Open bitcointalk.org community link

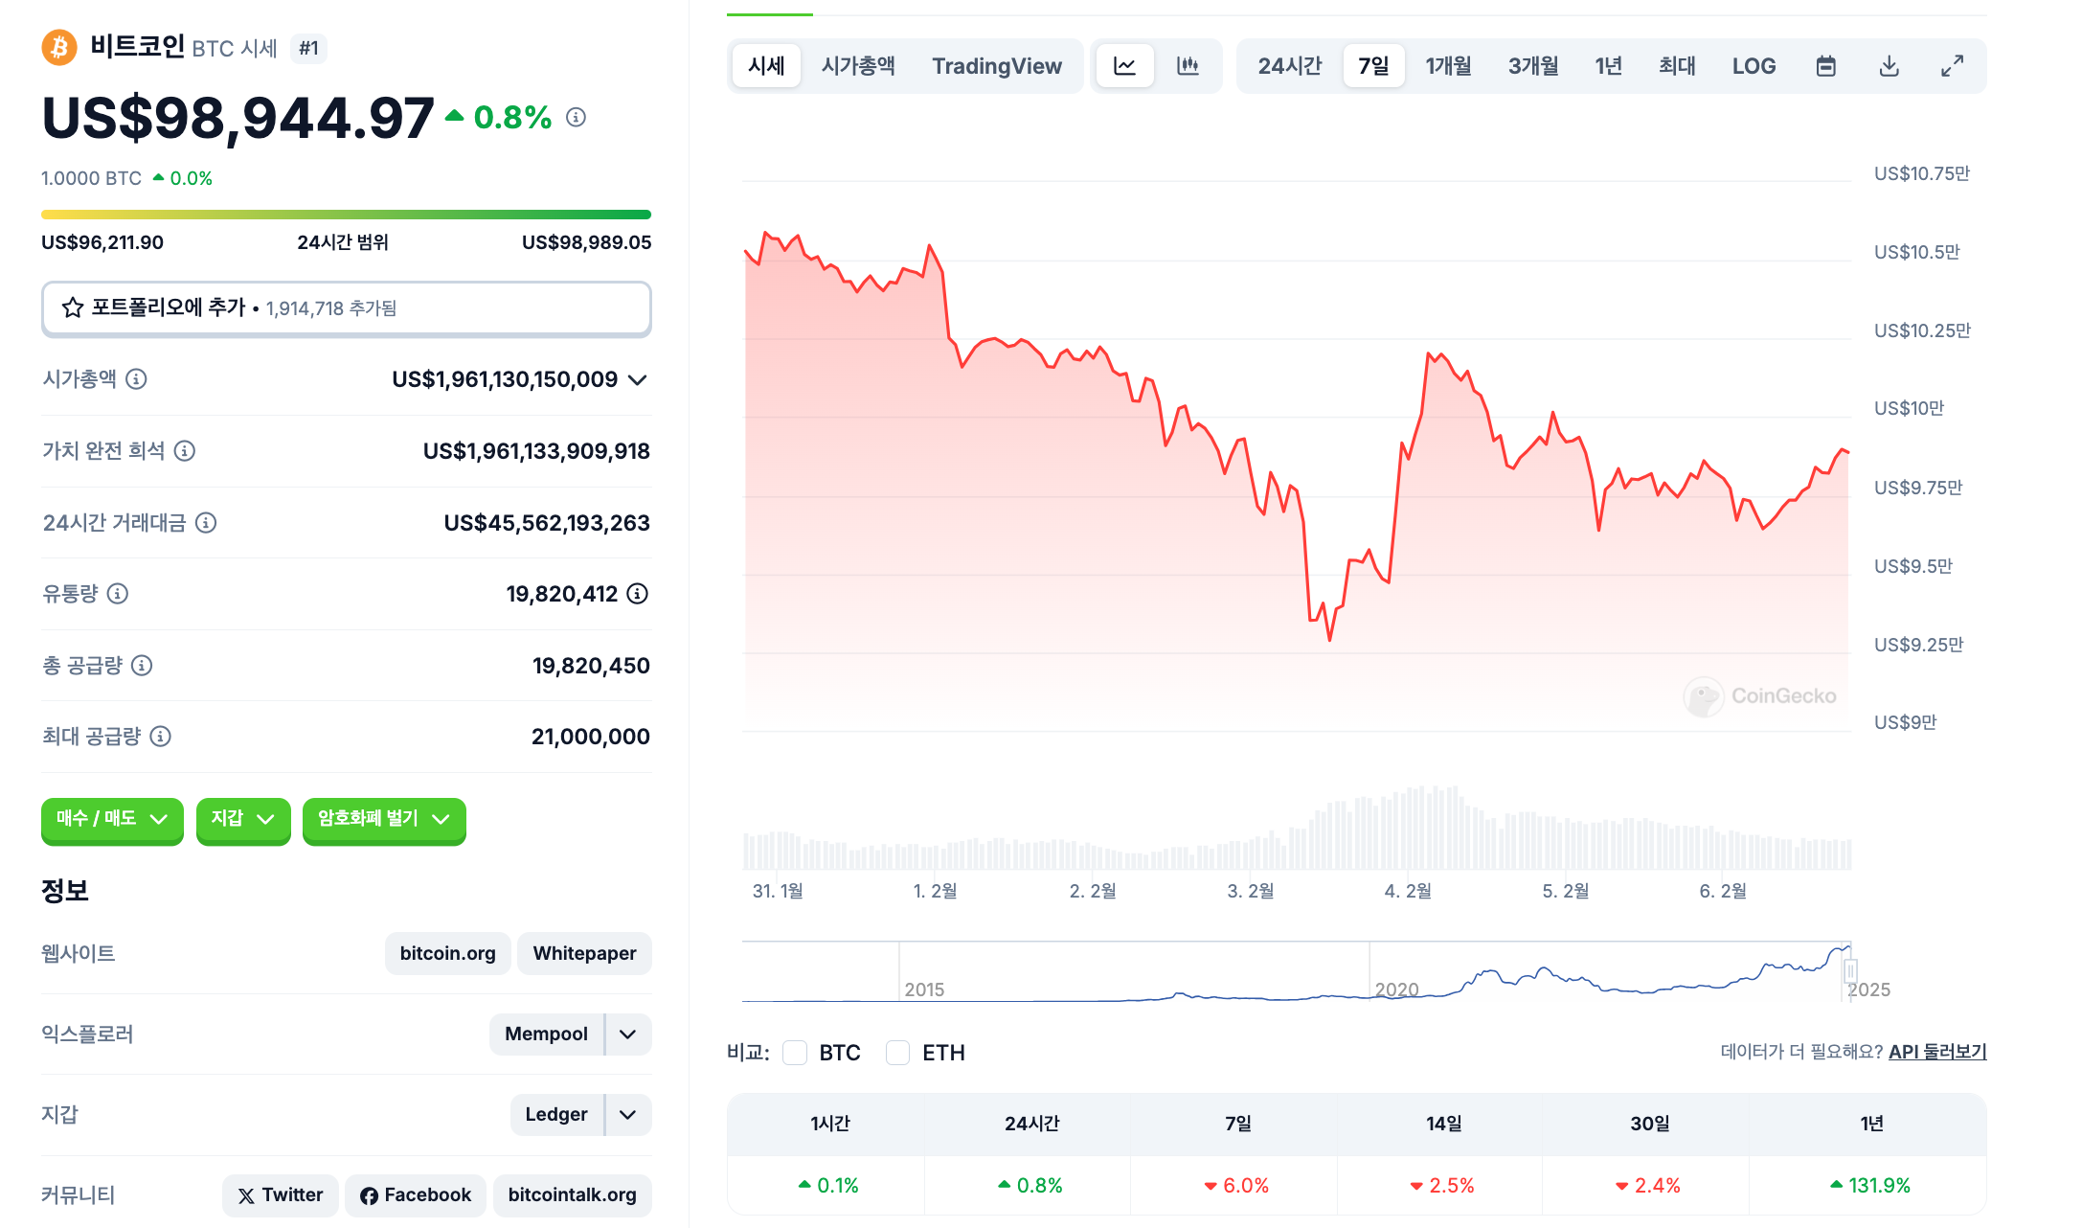tap(572, 1195)
